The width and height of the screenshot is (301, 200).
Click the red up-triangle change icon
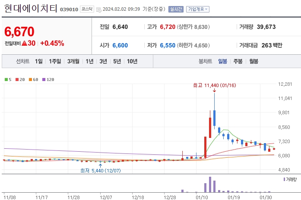24,43
